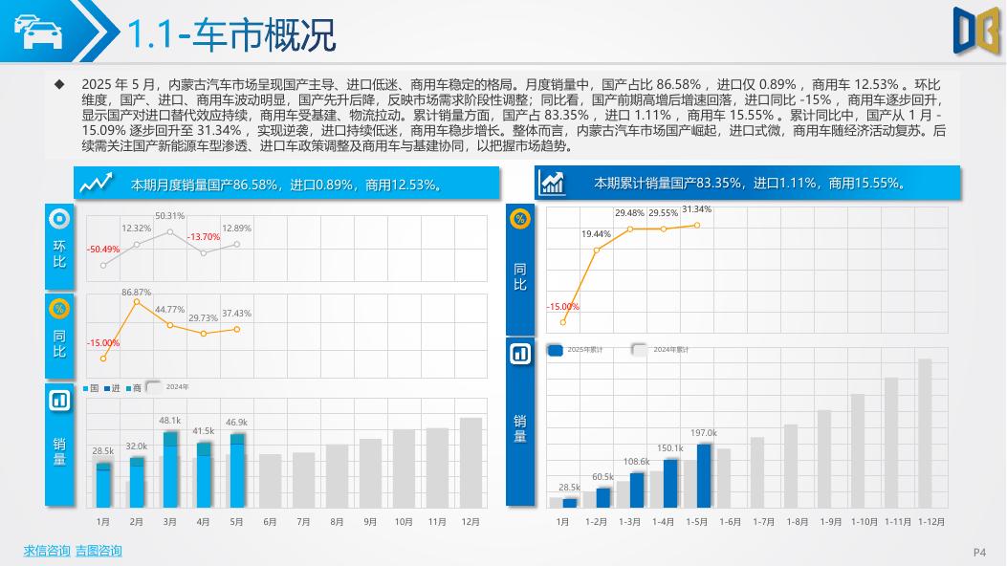Screen dimensions: 1007x566
Task: Click the diamond bullet before the summary paragraph
Action: click(x=59, y=84)
